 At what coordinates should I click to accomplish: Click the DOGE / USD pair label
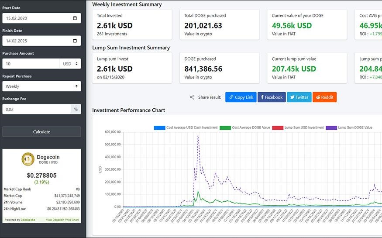[48, 162]
